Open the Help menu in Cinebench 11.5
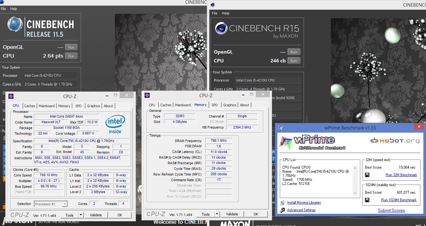The image size is (426, 226). pyautogui.click(x=13, y=9)
